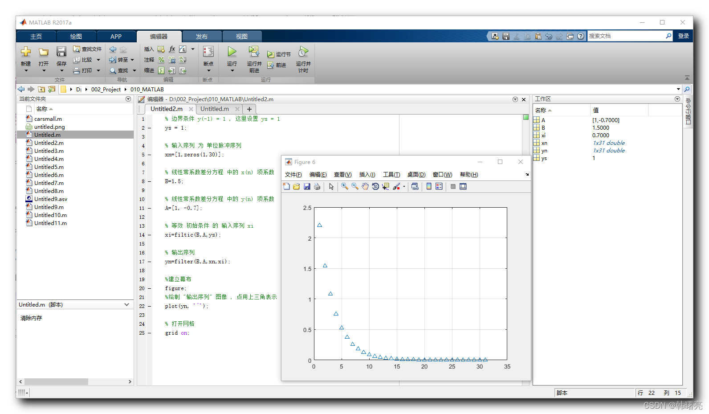This screenshot has height=414, width=709.
Task: Expand the Untitled.m (脚本) details chevron
Action: coord(126,305)
